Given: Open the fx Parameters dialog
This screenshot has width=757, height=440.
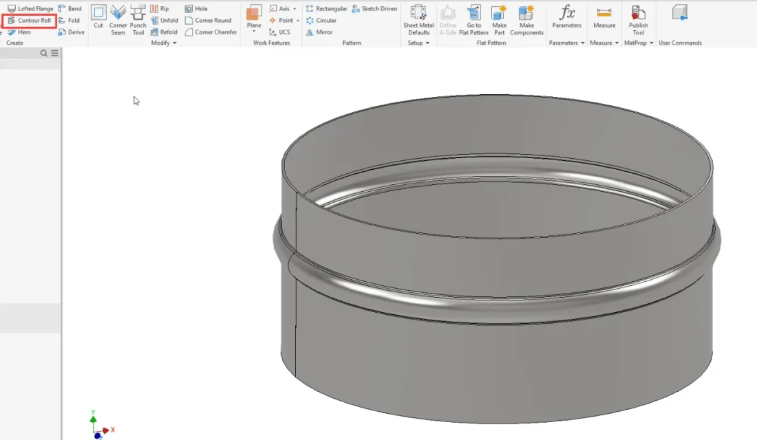Looking at the screenshot, I should point(567,17).
